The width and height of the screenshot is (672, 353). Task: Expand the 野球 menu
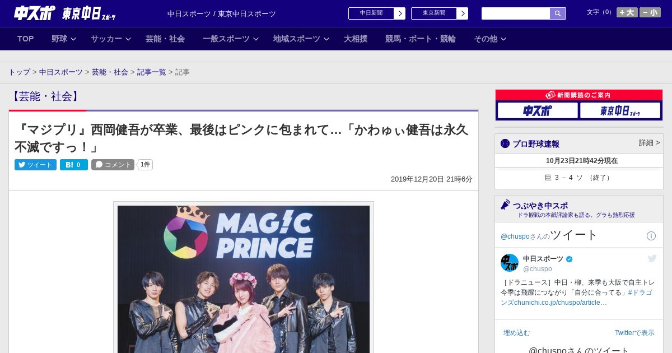click(x=63, y=39)
